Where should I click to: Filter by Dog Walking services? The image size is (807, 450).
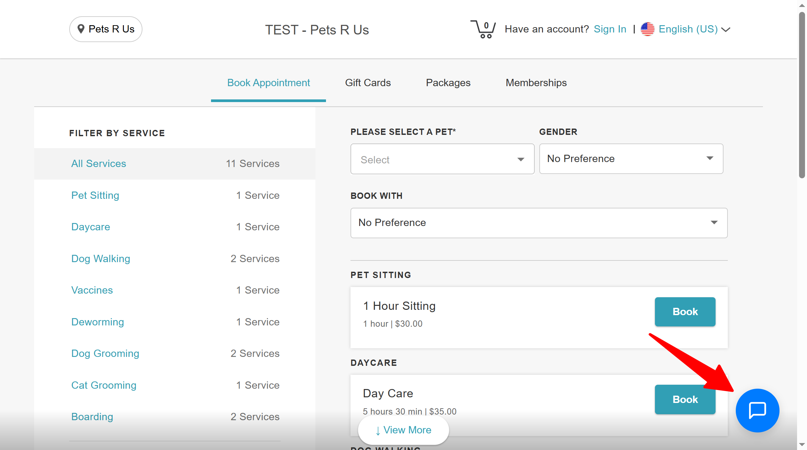101,258
